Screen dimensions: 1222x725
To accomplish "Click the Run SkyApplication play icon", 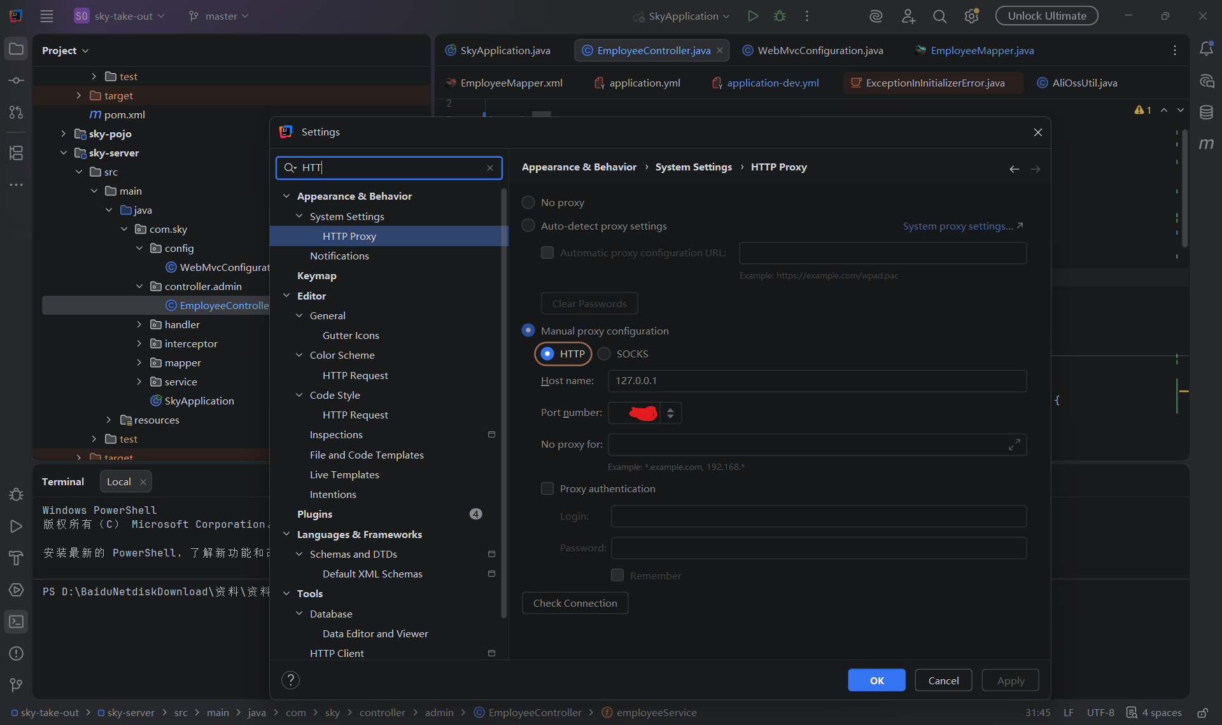I will pyautogui.click(x=753, y=16).
